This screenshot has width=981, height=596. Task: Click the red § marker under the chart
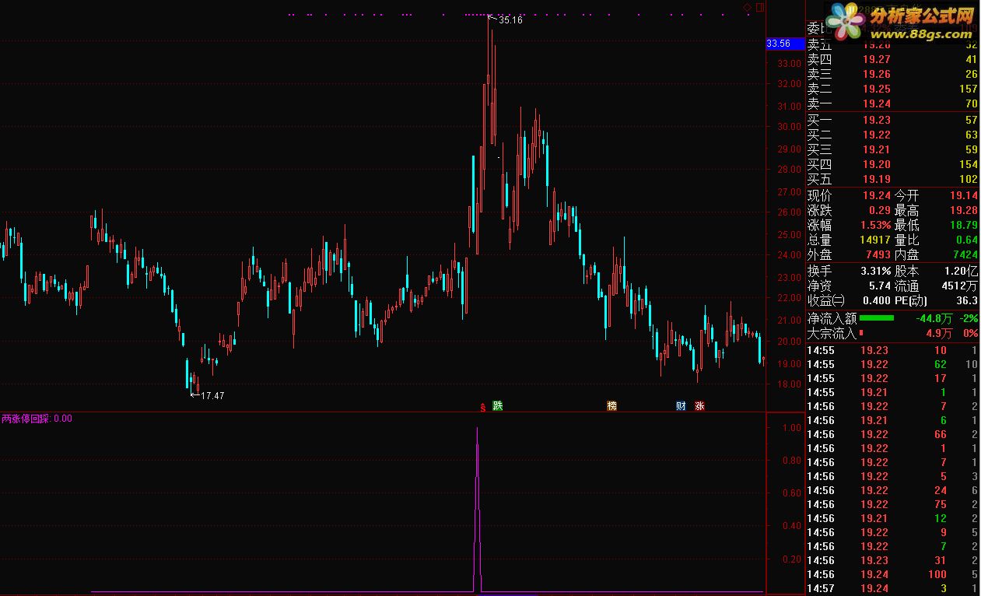pos(483,406)
